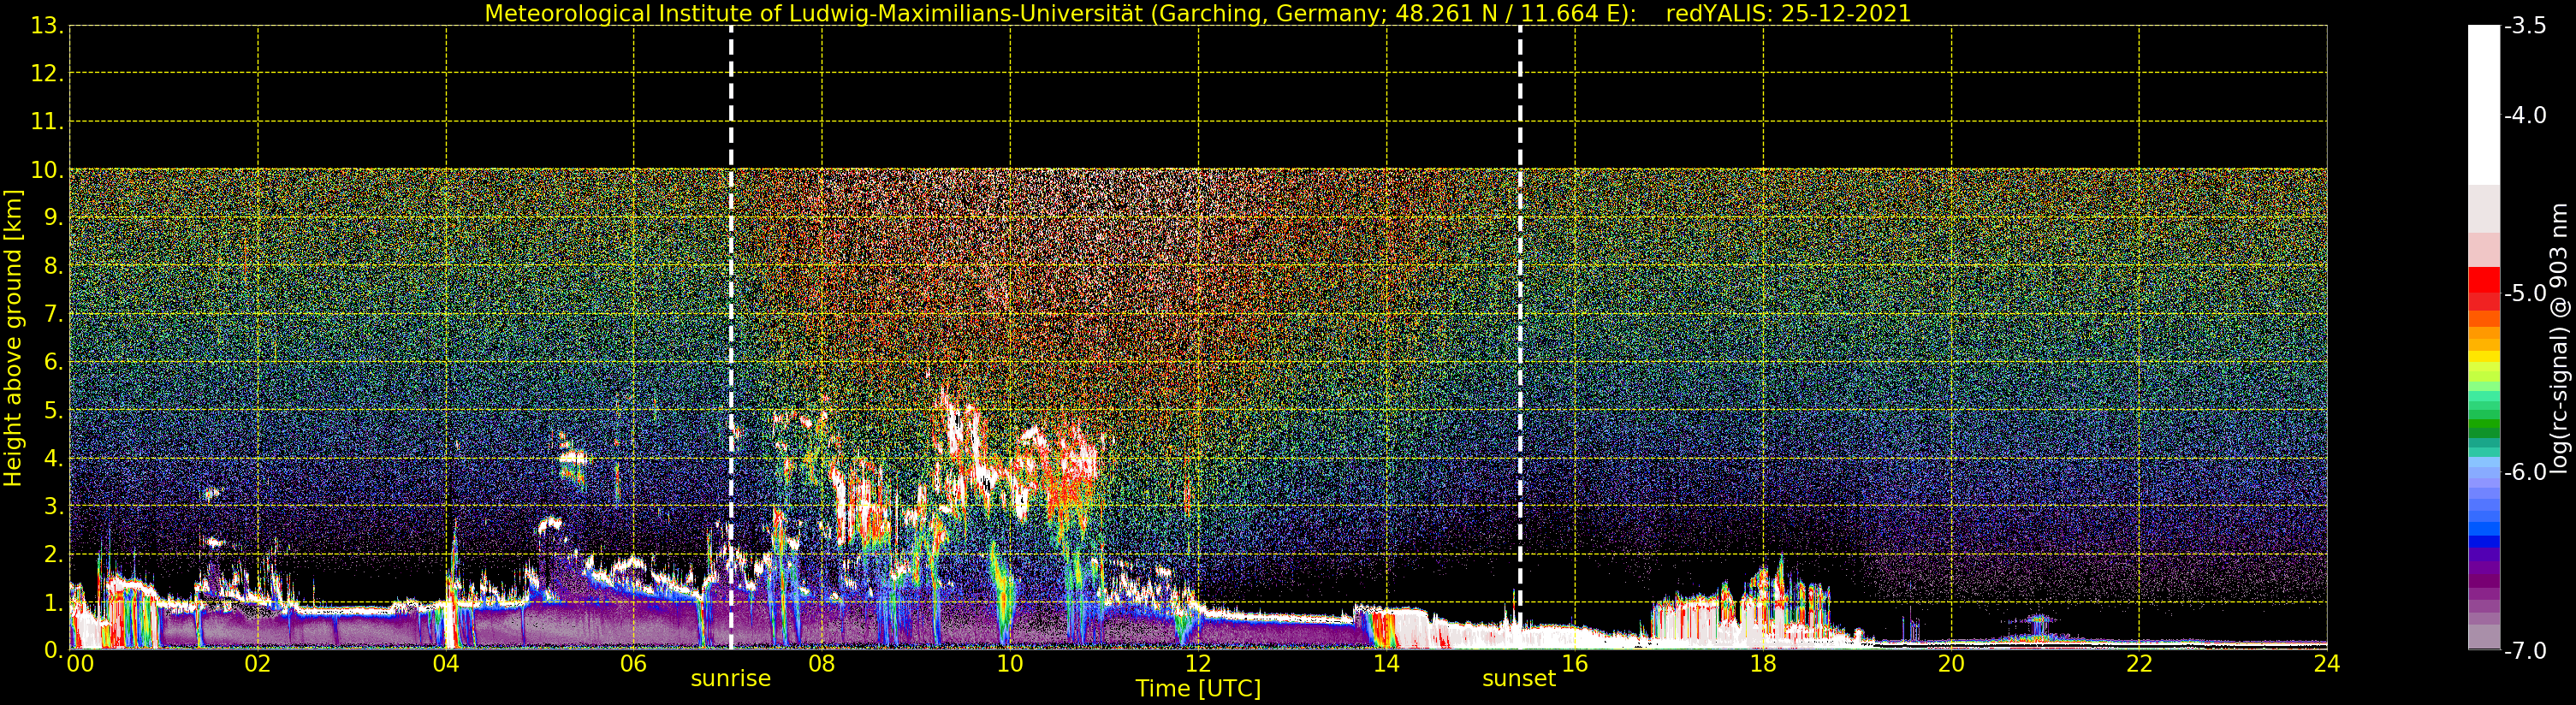Click the white dashed sunset line
Screen dimensions: 2576x705
(1520, 338)
